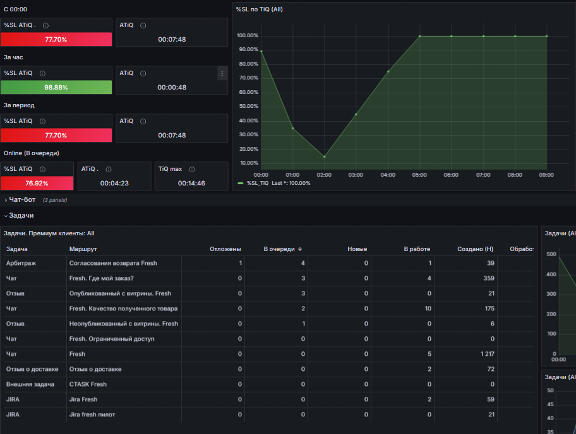Image resolution: width=576 pixels, height=434 pixels.
Task: Sort table by Отложены column header
Action: (x=225, y=249)
